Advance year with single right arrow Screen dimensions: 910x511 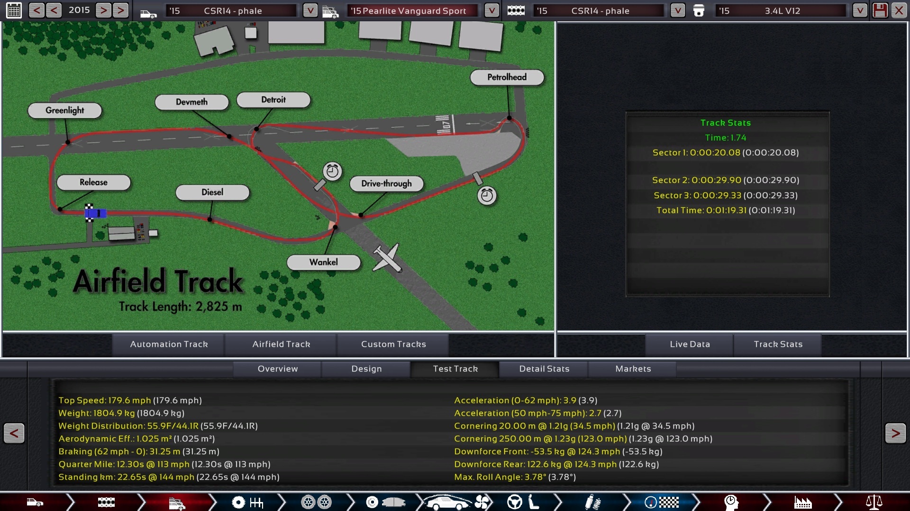pyautogui.click(x=104, y=10)
